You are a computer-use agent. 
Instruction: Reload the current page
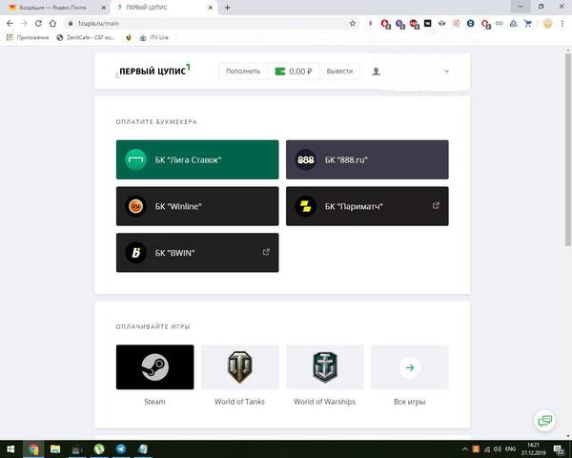point(38,23)
